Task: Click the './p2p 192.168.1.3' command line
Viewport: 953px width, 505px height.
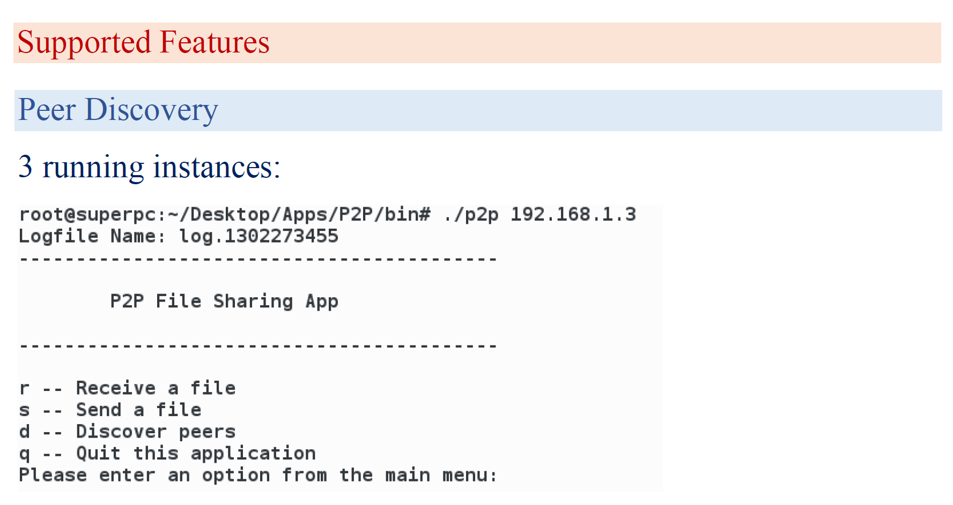Action: 540,214
